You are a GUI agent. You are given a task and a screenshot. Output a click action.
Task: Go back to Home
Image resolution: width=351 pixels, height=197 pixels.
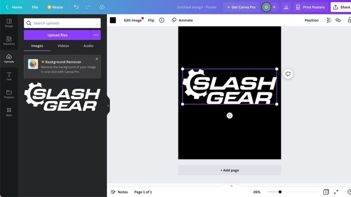14,7
